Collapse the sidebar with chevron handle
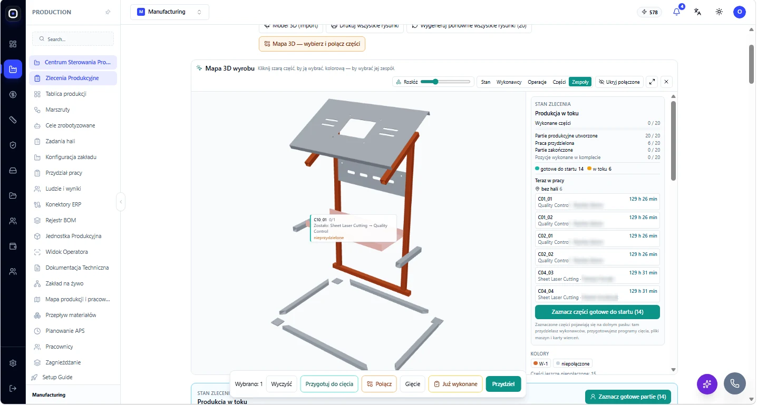Viewport: 757px width, 405px height. [121, 202]
